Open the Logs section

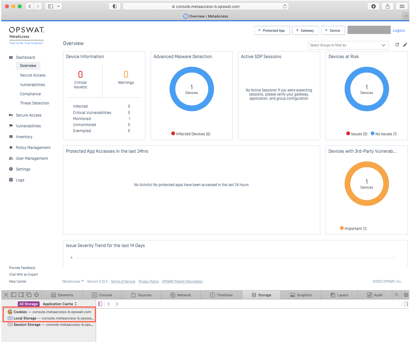point(16,180)
